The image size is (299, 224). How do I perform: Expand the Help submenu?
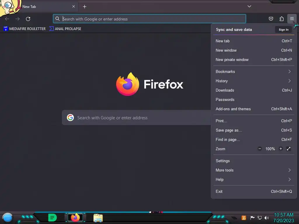click(x=254, y=180)
